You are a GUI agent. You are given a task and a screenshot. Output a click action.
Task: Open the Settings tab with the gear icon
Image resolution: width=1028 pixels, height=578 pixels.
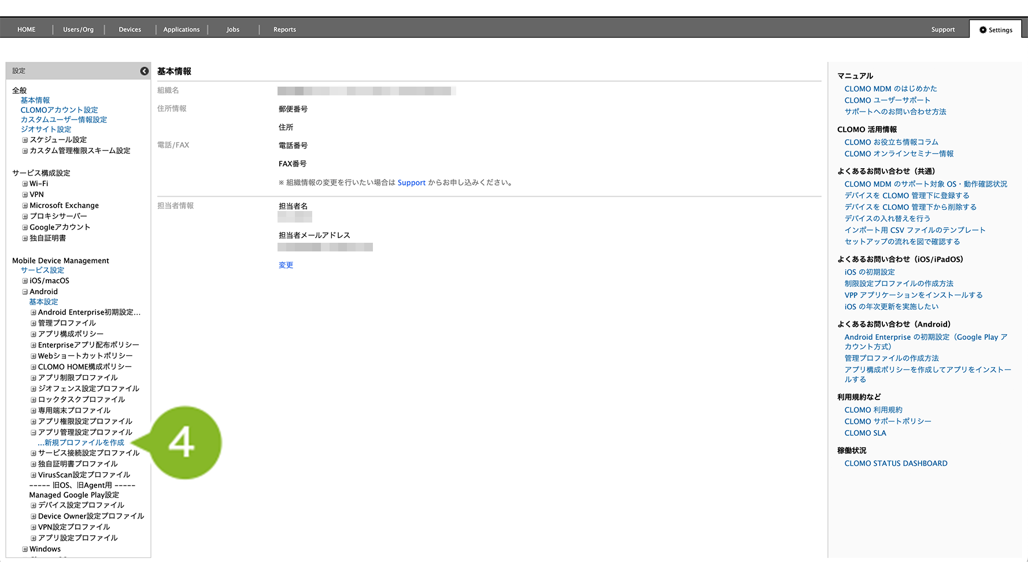tap(996, 30)
